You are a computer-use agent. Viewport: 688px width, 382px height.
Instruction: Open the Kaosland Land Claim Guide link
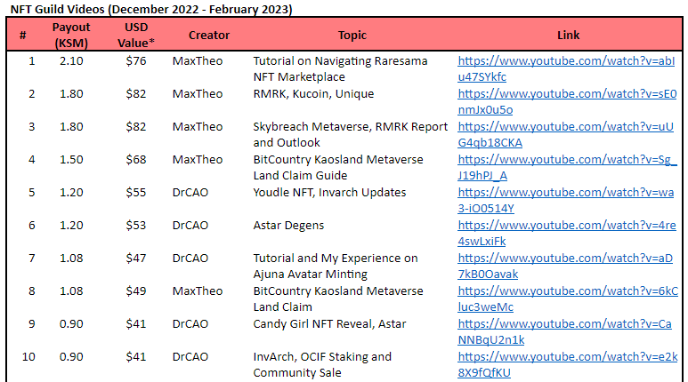click(567, 167)
